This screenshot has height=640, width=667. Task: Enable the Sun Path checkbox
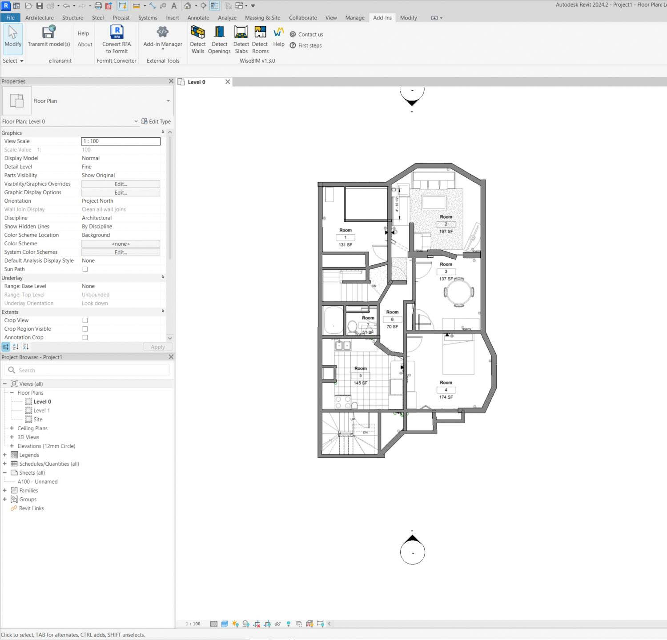click(x=85, y=269)
